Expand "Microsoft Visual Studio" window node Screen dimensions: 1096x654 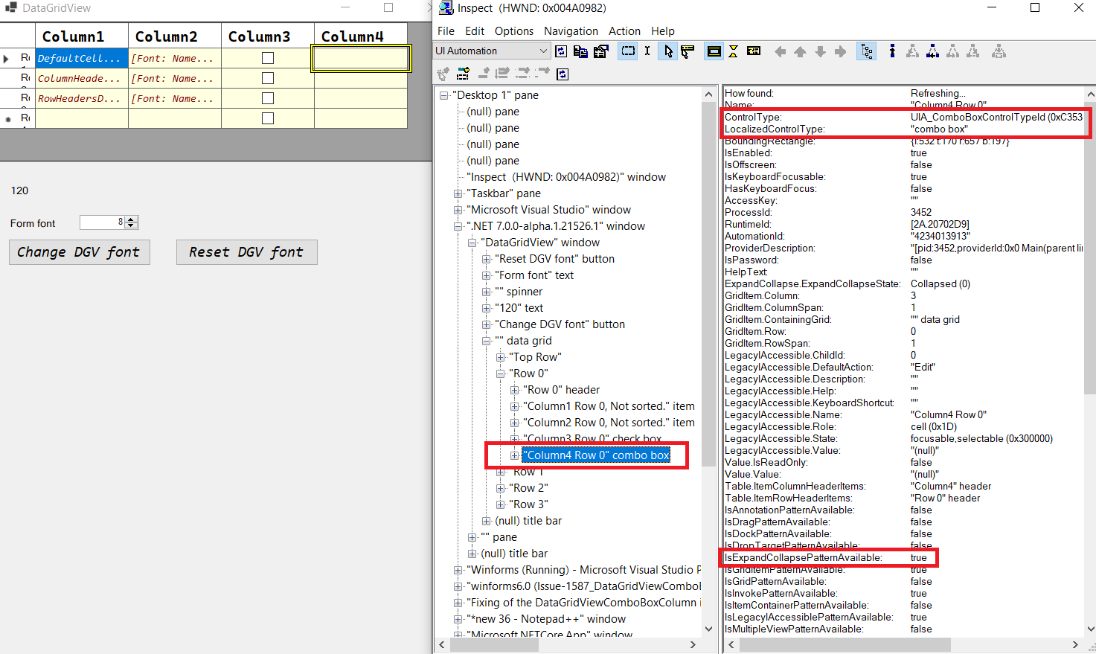point(458,210)
